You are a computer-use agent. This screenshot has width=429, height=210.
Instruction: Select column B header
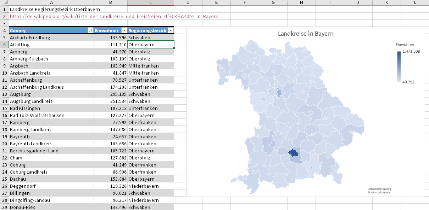111,3
